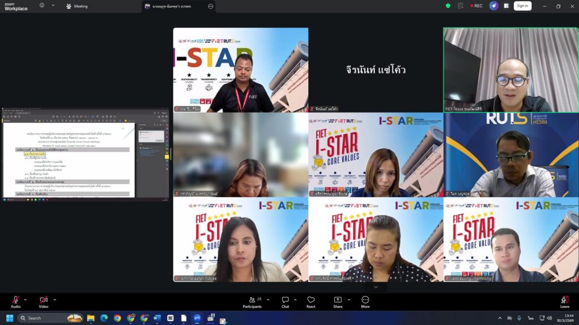Open the More options menu
Viewport: 579px width, 325px height.
tap(365, 302)
